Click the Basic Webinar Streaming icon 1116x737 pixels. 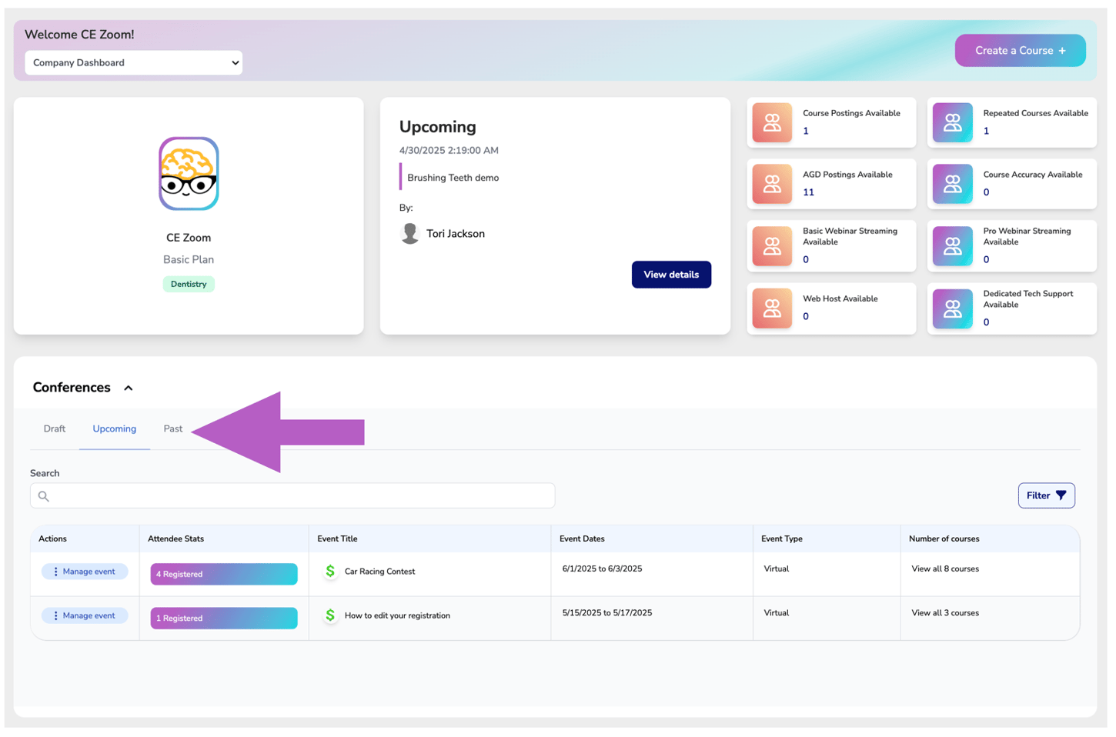[772, 246]
